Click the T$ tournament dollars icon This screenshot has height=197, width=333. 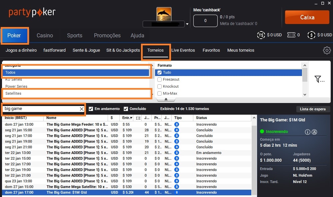point(261,35)
